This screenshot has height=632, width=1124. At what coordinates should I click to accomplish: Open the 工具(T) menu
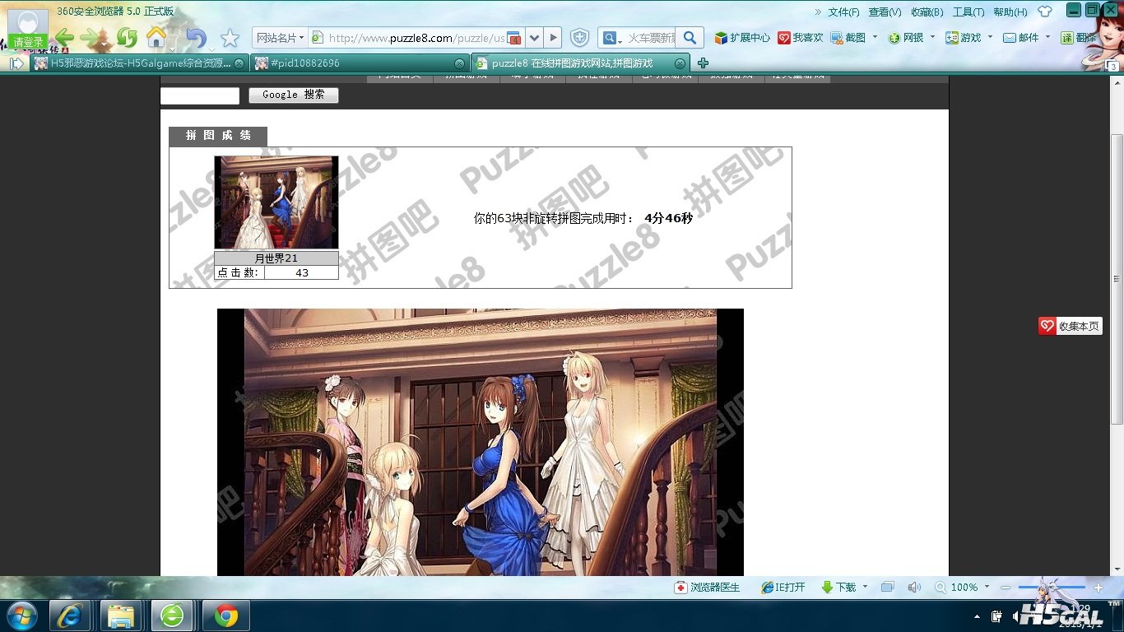[x=968, y=12]
